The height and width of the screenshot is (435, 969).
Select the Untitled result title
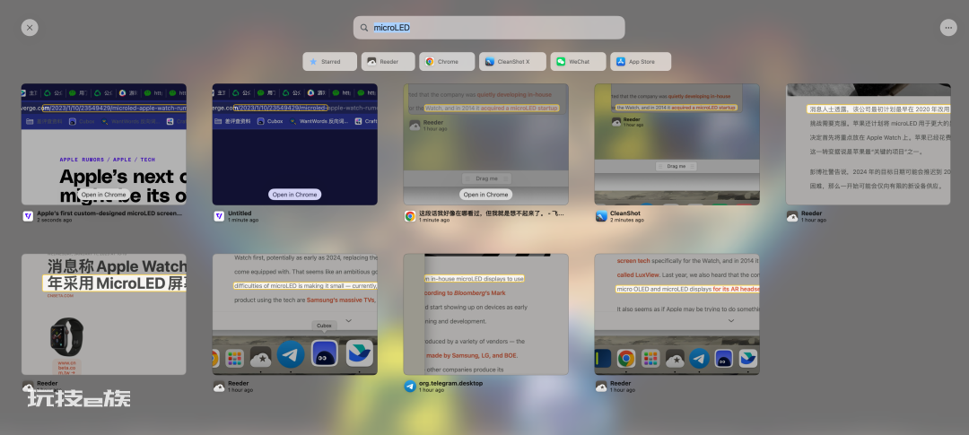coord(240,213)
